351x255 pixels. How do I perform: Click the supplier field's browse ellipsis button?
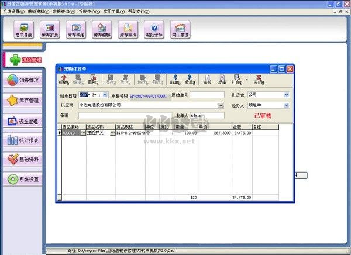(221, 105)
